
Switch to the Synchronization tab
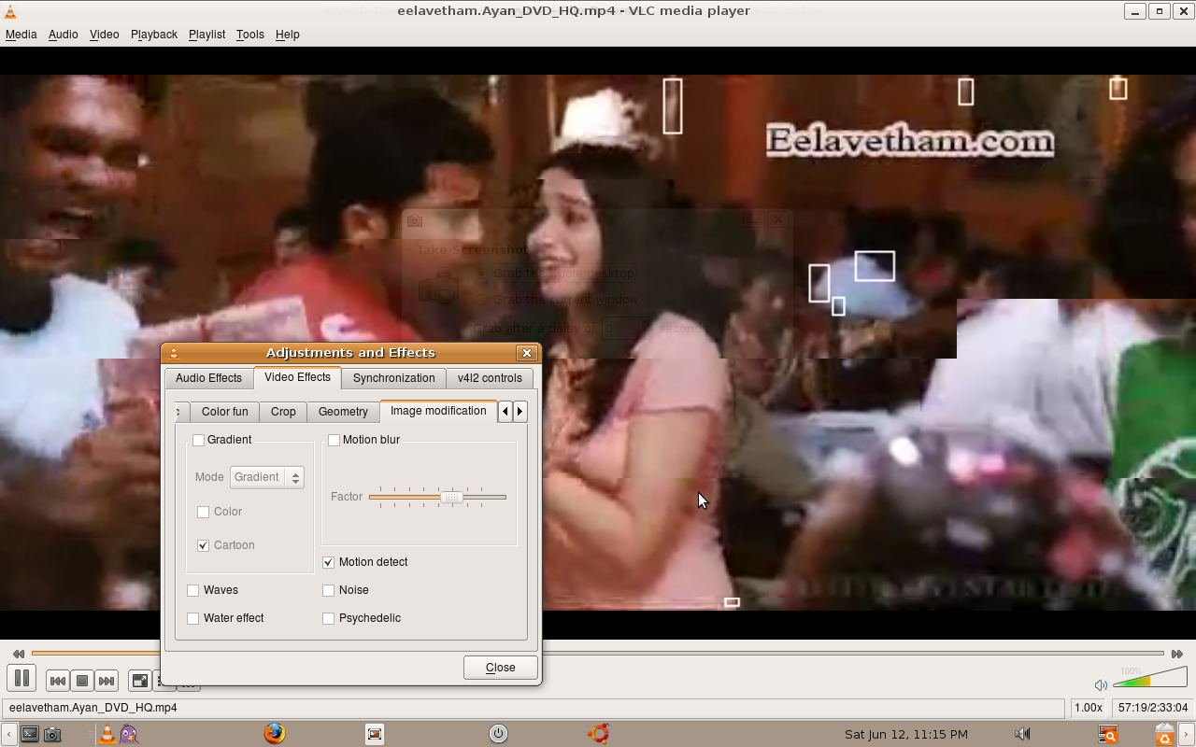coord(393,378)
